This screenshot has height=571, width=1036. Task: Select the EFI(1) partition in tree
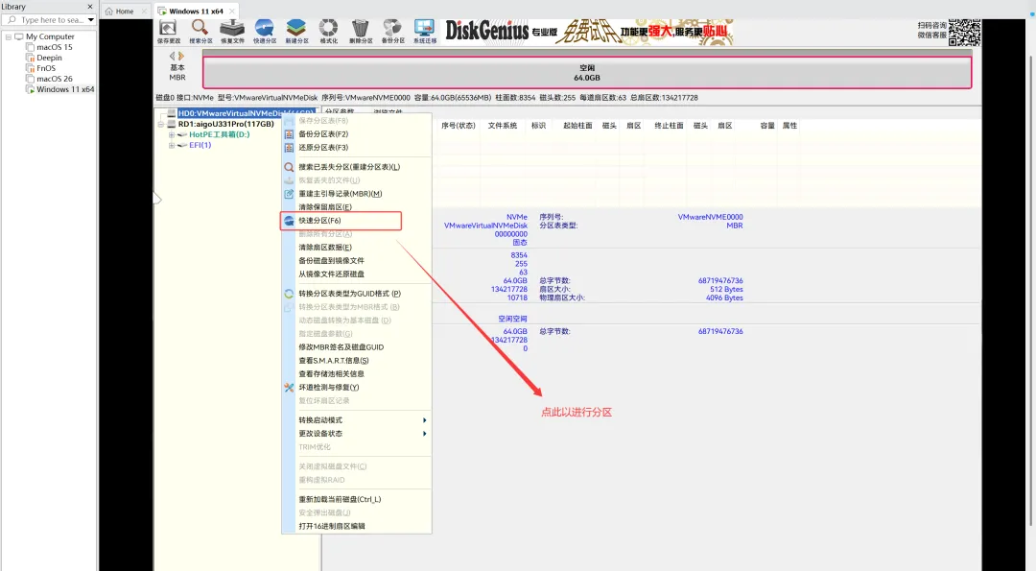[200, 146]
